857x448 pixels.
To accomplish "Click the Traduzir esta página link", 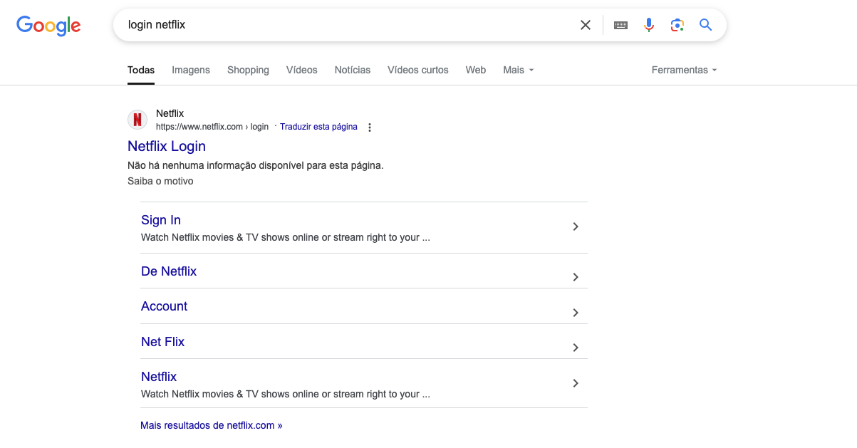I will point(318,127).
